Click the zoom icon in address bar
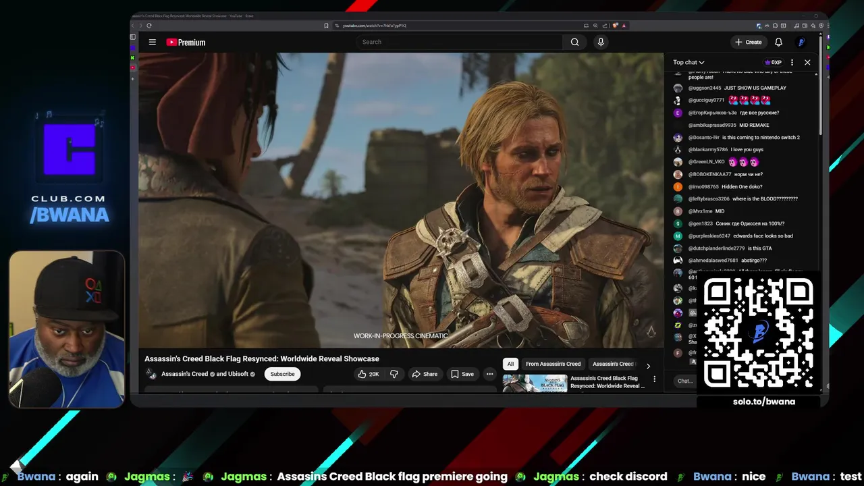The image size is (864, 486). tap(595, 26)
